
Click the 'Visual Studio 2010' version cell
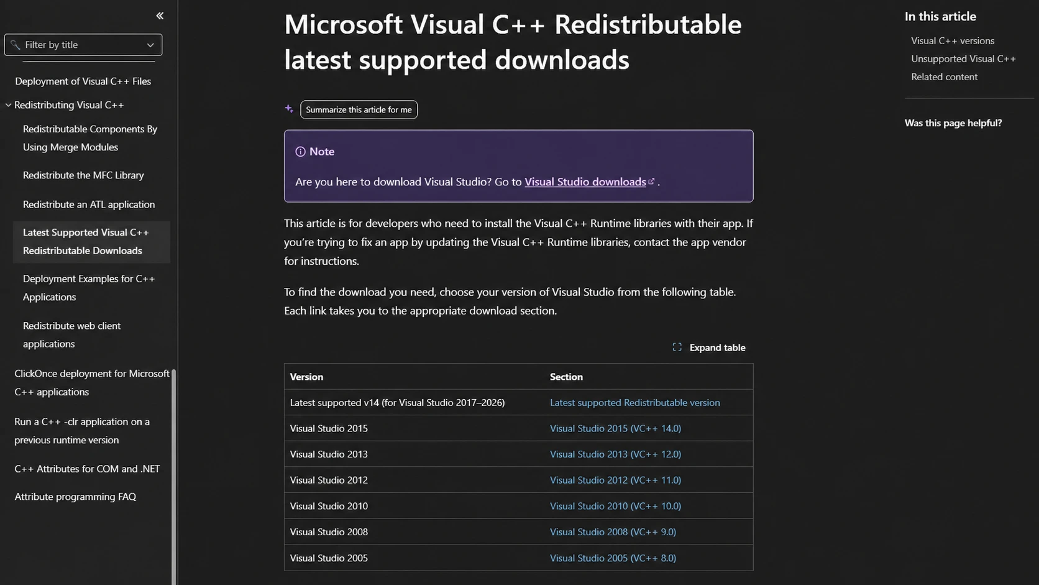pos(329,506)
